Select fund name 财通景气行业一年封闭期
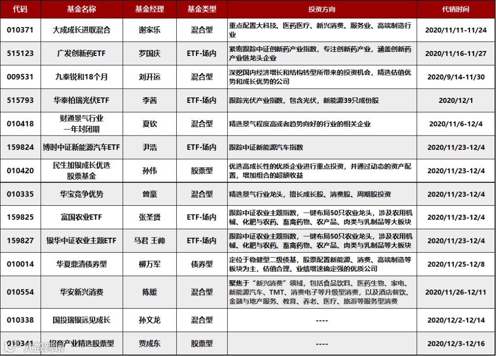The width and height of the screenshot is (496, 356). [82, 124]
